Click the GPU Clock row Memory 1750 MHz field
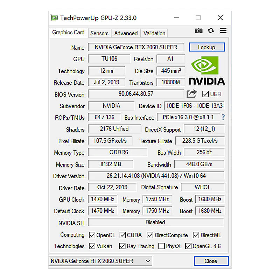The width and height of the screenshot is (280, 280). pos(157,199)
